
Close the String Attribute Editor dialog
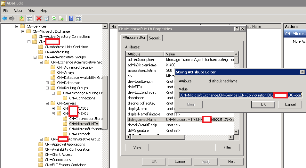pos(302,72)
